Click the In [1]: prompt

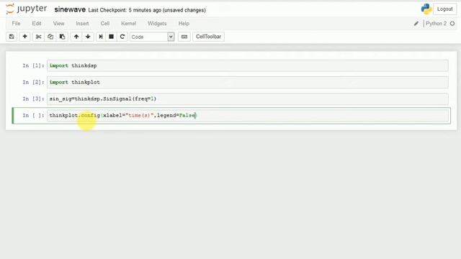pos(33,65)
